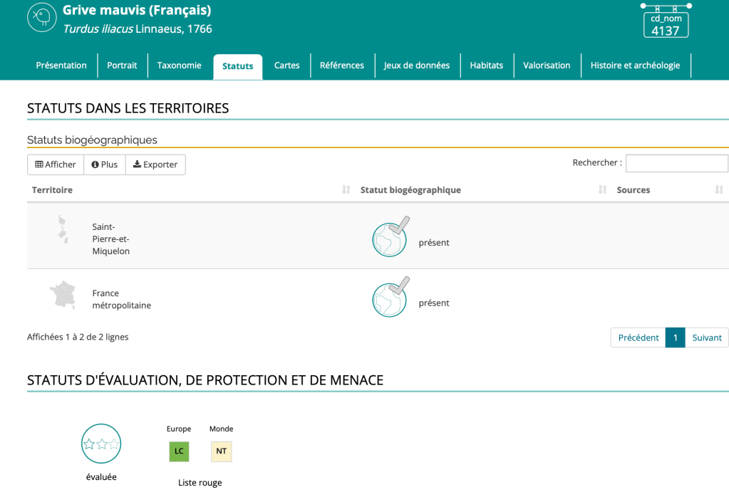
Task: Click the Europe LC green status swatch
Action: (179, 451)
